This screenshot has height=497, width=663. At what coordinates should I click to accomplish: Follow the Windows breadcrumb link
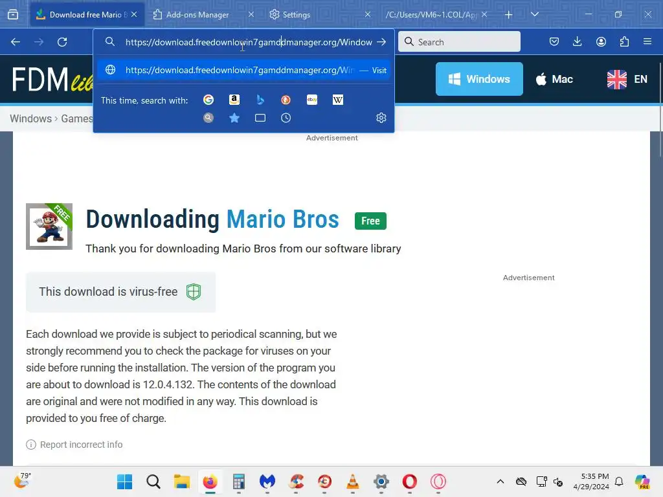click(30, 119)
